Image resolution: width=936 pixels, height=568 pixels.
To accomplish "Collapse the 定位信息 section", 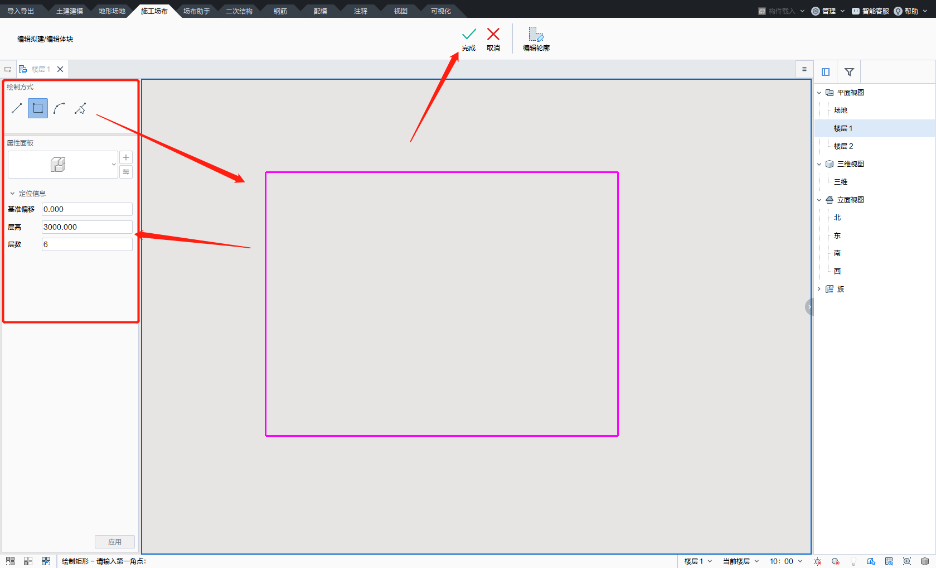I will point(12,194).
